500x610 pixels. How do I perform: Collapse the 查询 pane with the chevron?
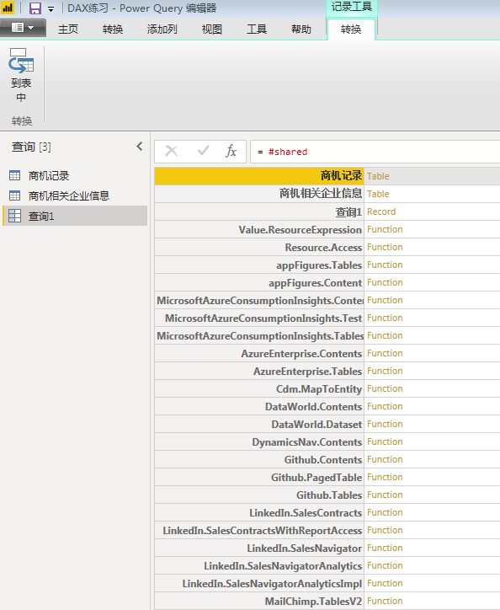[140, 147]
